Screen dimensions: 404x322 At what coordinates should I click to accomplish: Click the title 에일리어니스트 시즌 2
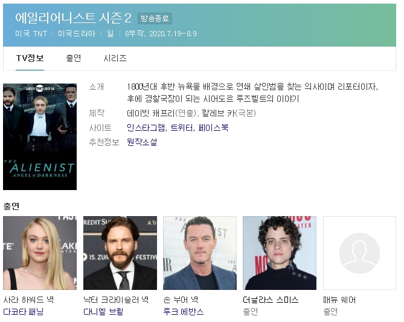click(74, 18)
